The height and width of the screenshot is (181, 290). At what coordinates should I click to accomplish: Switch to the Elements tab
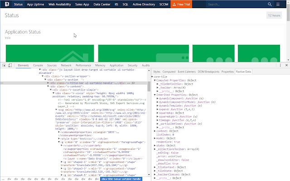point(23,65)
